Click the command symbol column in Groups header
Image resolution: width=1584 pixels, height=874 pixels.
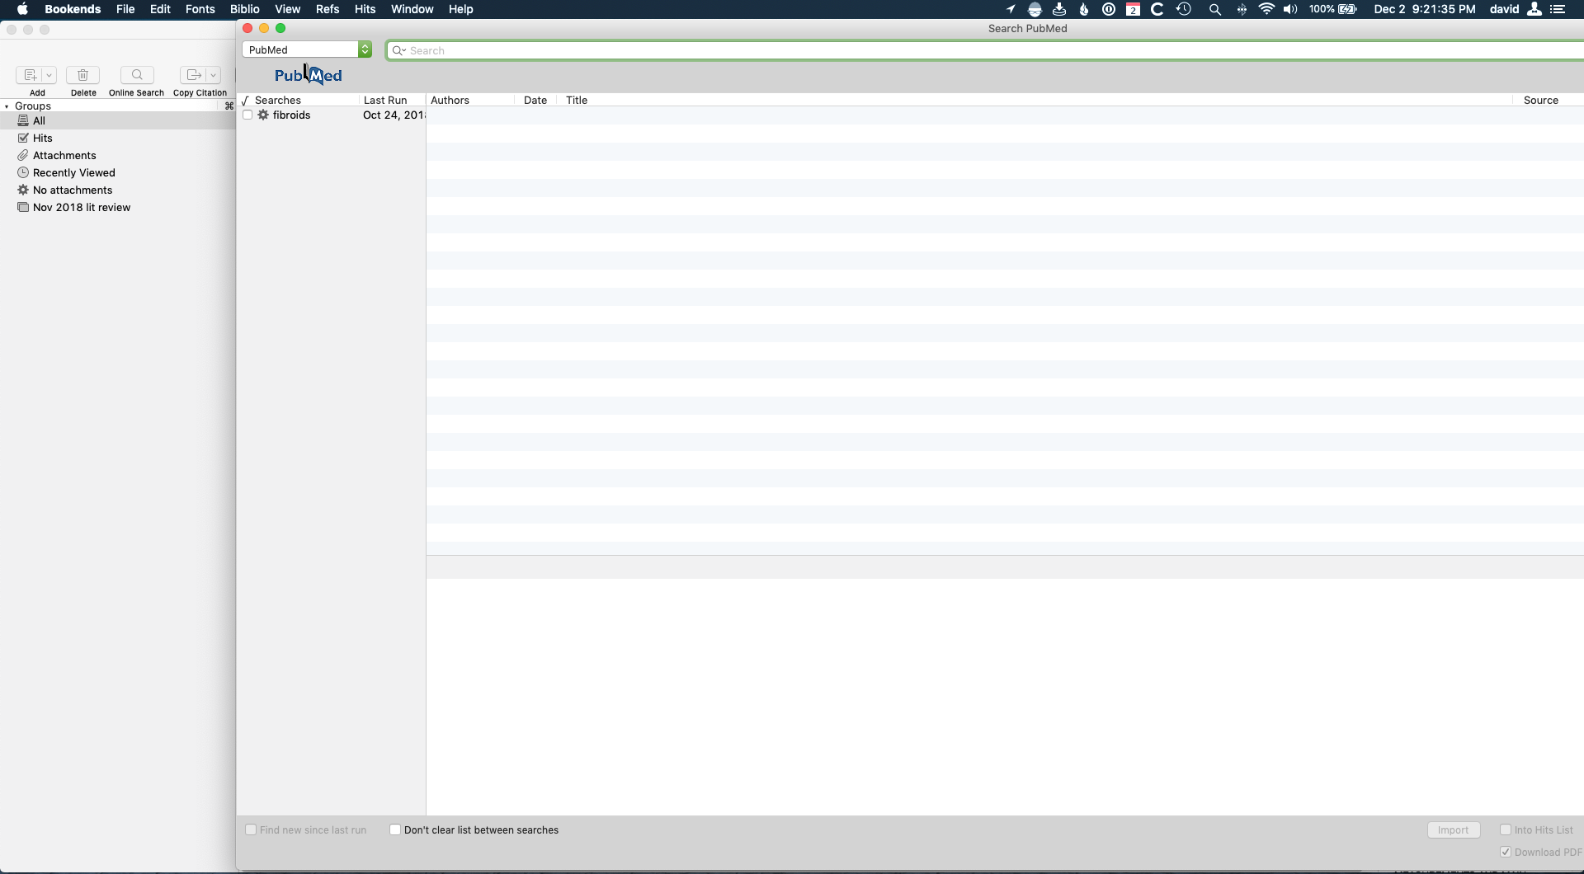click(229, 106)
